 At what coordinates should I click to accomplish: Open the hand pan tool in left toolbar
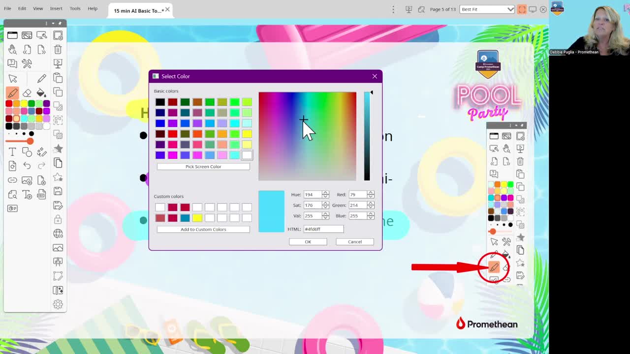pyautogui.click(x=12, y=50)
